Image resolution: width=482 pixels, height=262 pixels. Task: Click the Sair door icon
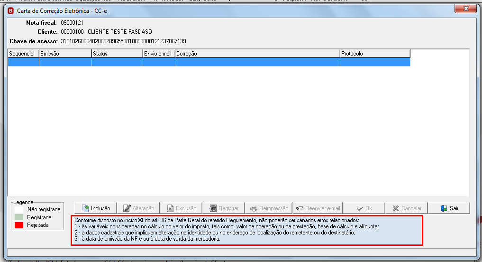click(444, 208)
